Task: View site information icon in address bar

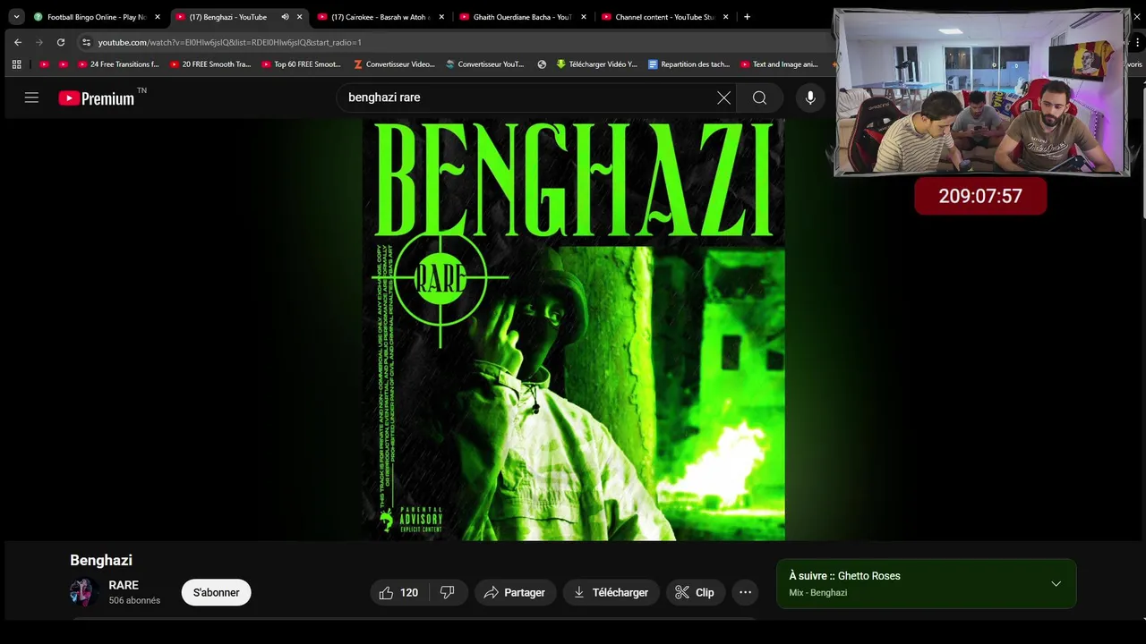Action: pos(86,42)
